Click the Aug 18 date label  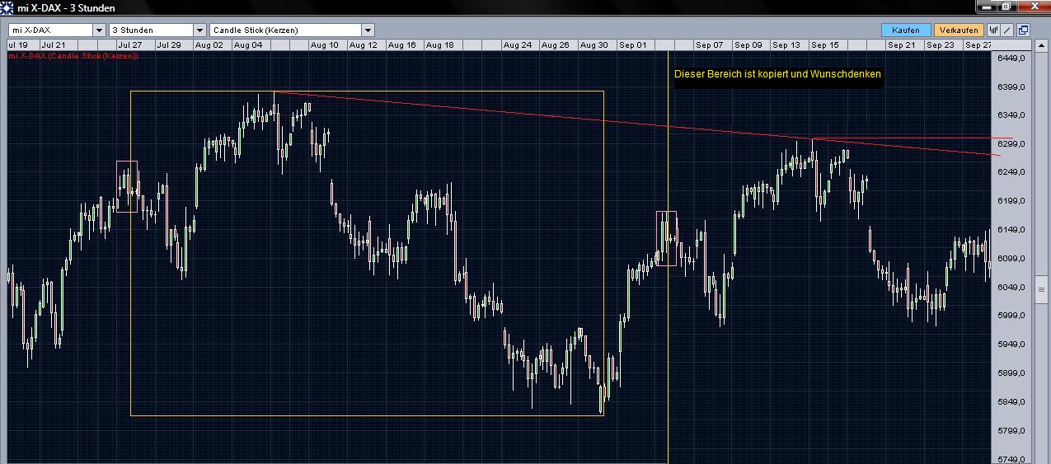[440, 45]
